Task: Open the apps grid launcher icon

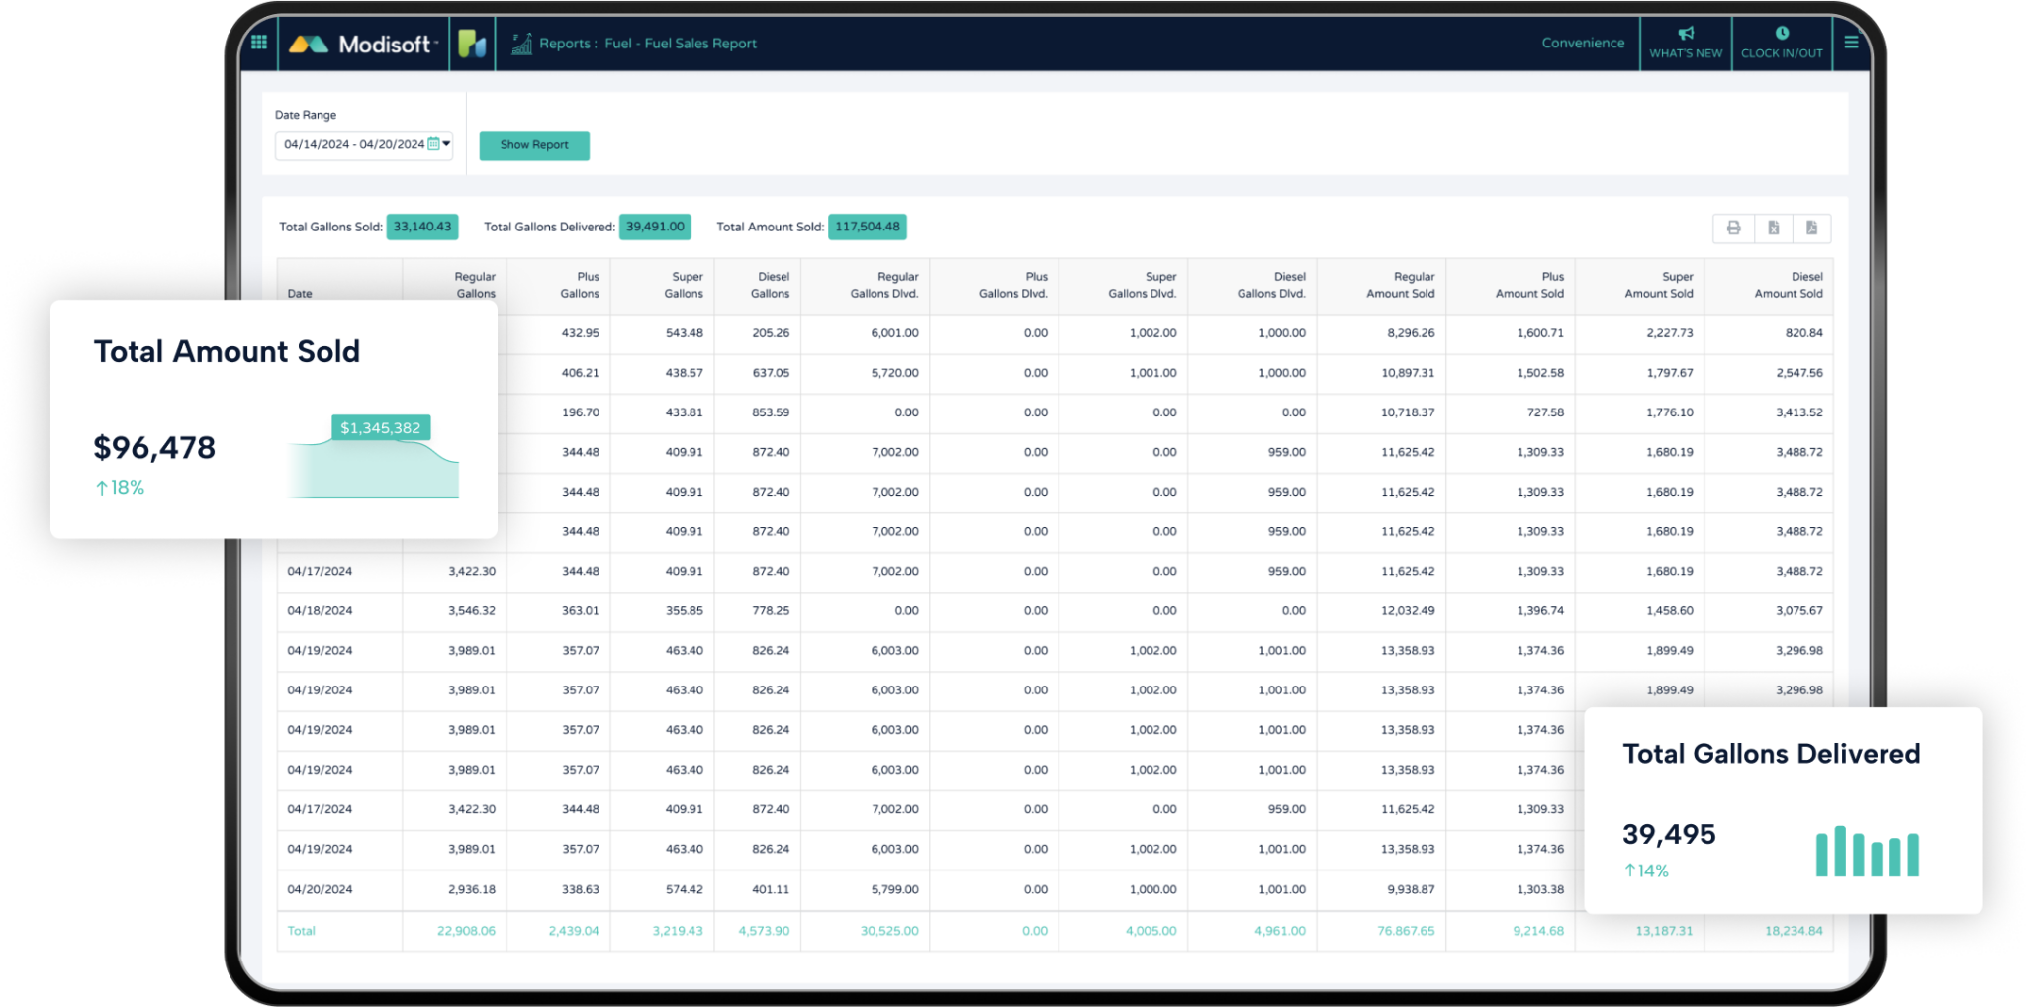Action: [259, 43]
